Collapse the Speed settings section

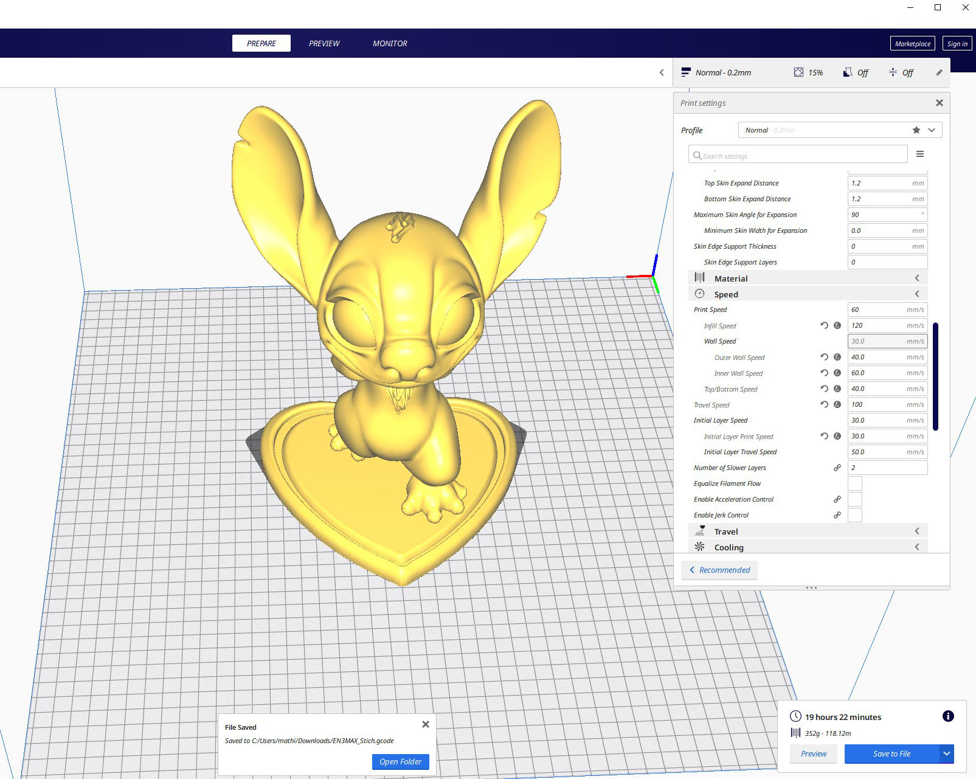[x=808, y=294]
